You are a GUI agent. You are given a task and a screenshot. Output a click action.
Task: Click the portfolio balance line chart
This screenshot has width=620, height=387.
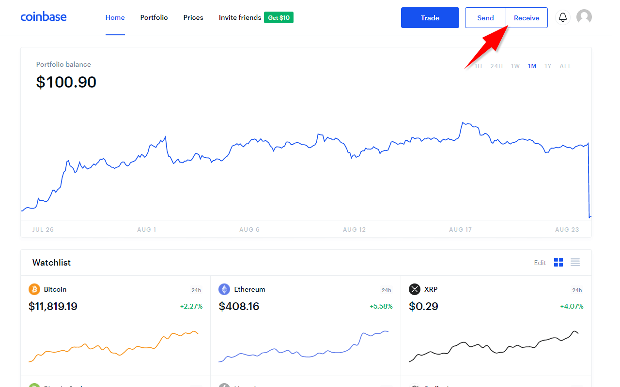click(x=306, y=169)
